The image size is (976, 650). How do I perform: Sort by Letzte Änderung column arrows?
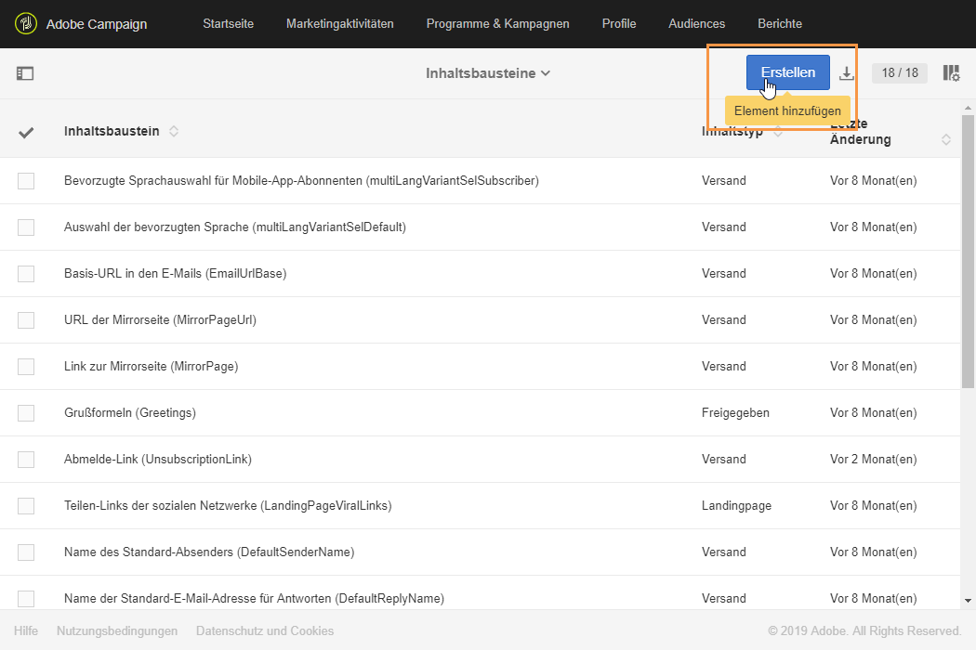pos(946,139)
